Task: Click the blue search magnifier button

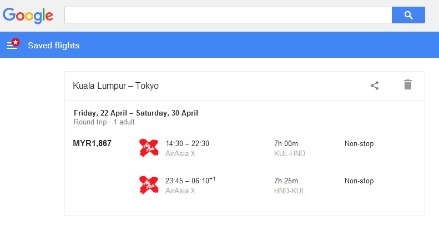Action: click(x=408, y=15)
